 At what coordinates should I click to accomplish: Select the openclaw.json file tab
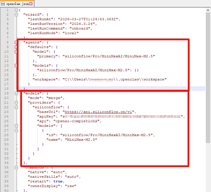(x=17, y=4)
